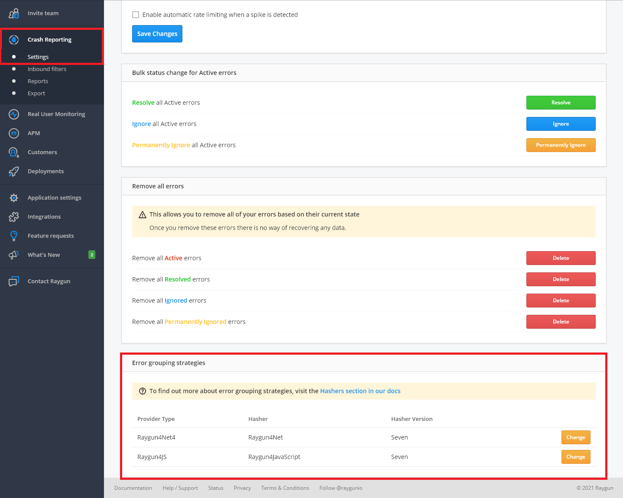Open What's New page
The height and width of the screenshot is (498, 623).
(x=44, y=255)
